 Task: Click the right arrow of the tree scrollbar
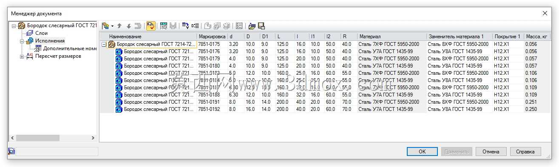pos(94,138)
